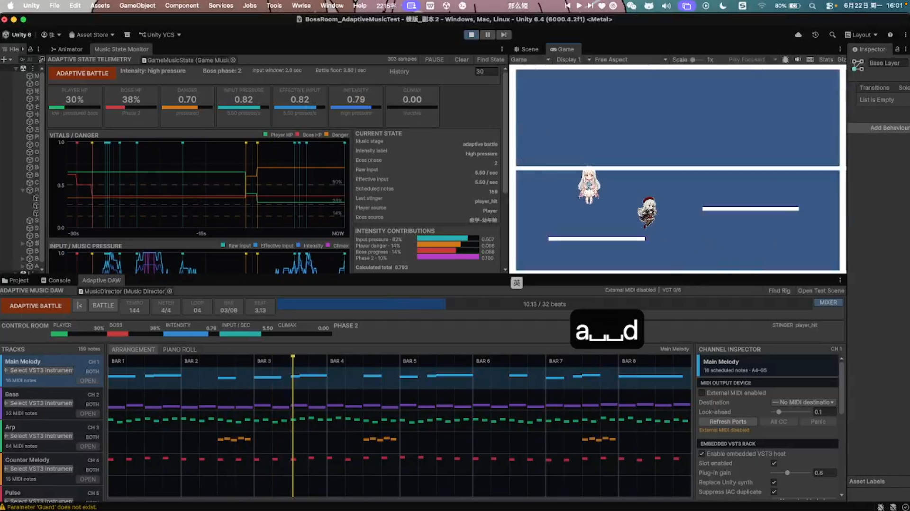This screenshot has height=511, width=910.
Task: Click the Unity search magnifier icon
Action: tap(832, 35)
